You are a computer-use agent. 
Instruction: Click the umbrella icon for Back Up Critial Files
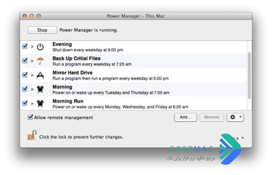click(x=40, y=61)
